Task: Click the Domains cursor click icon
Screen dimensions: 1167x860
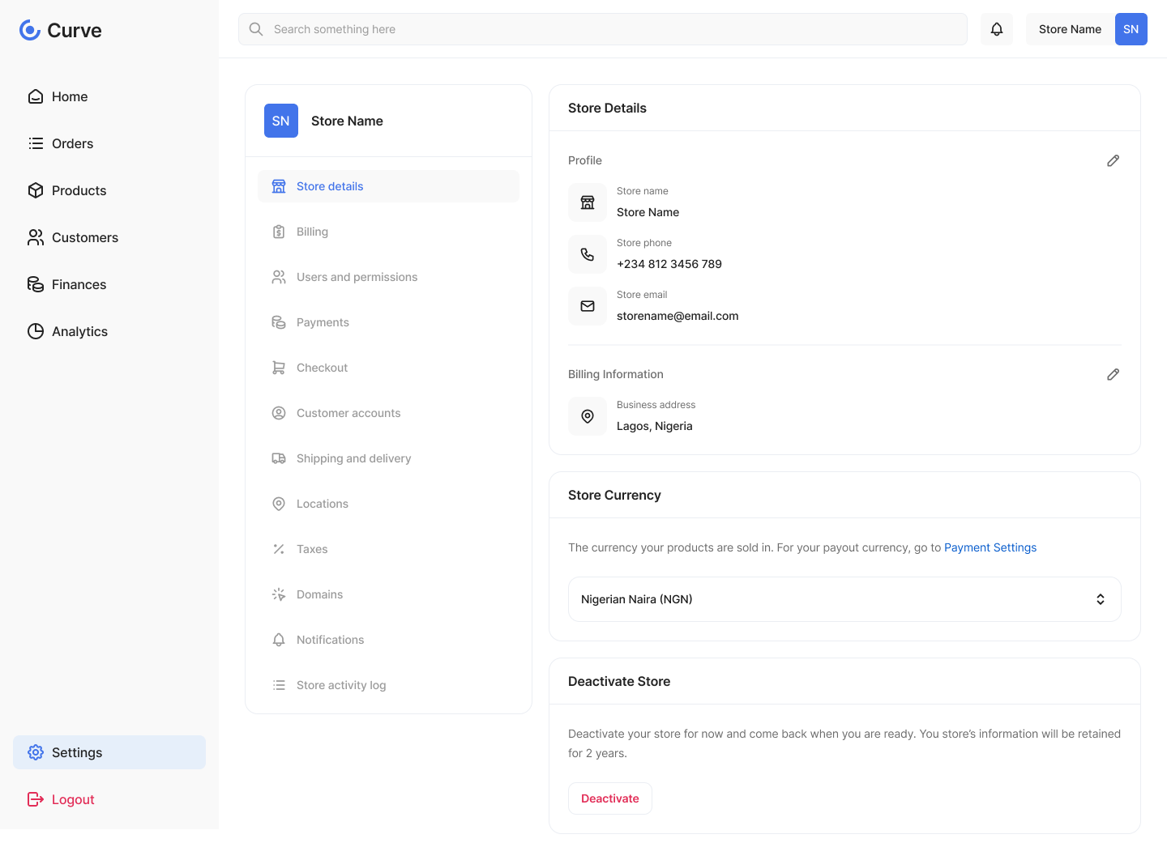Action: coord(279,594)
